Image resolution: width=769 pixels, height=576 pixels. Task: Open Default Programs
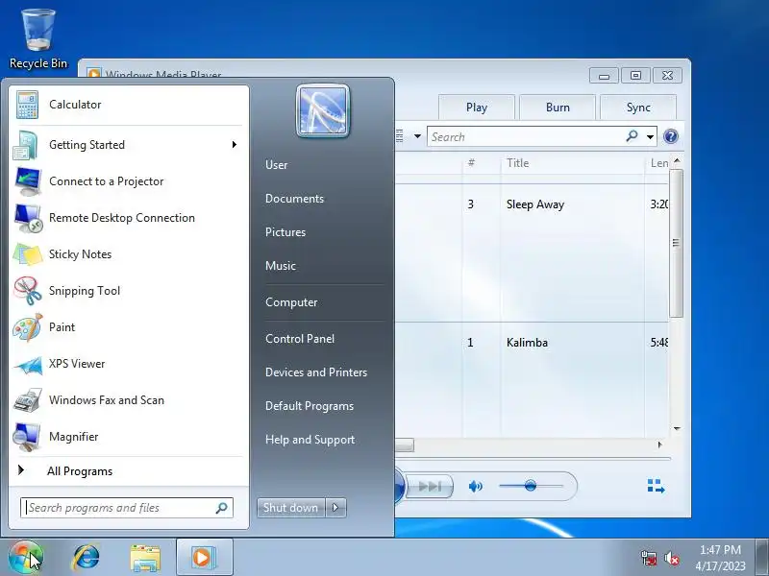pos(310,406)
